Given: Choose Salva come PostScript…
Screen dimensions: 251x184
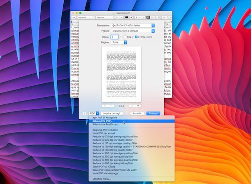Looking at the screenshot, I should click(132, 125).
